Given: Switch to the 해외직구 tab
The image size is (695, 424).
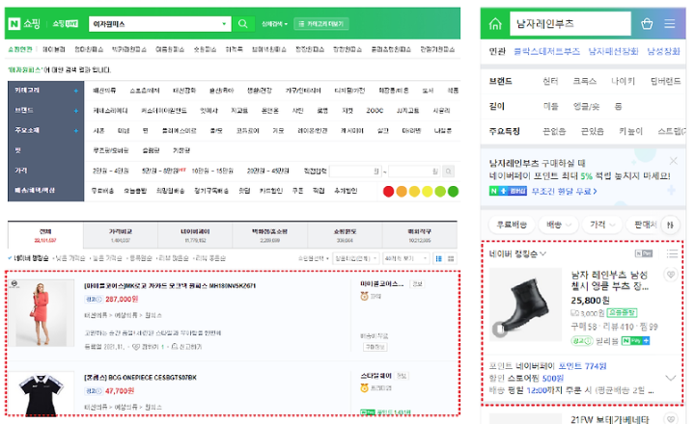Looking at the screenshot, I should coord(419,235).
